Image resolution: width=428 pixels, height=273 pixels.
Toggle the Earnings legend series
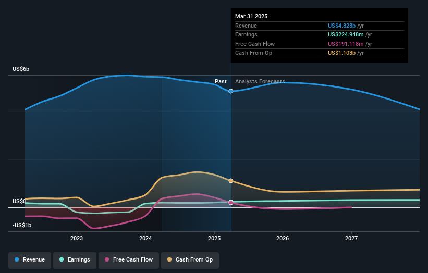(x=75, y=260)
